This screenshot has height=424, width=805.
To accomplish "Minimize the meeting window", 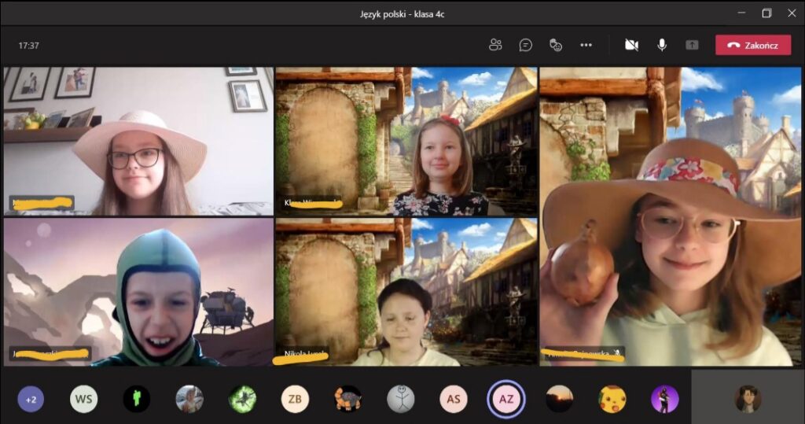I will 741,13.
